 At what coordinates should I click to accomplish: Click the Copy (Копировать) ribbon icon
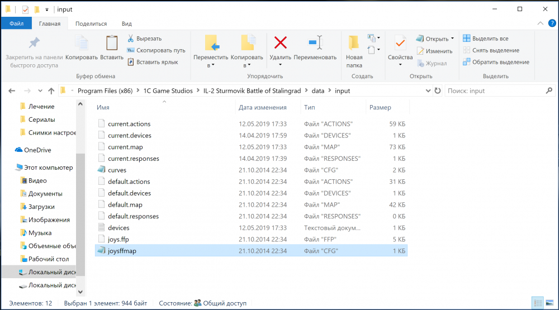(x=82, y=44)
